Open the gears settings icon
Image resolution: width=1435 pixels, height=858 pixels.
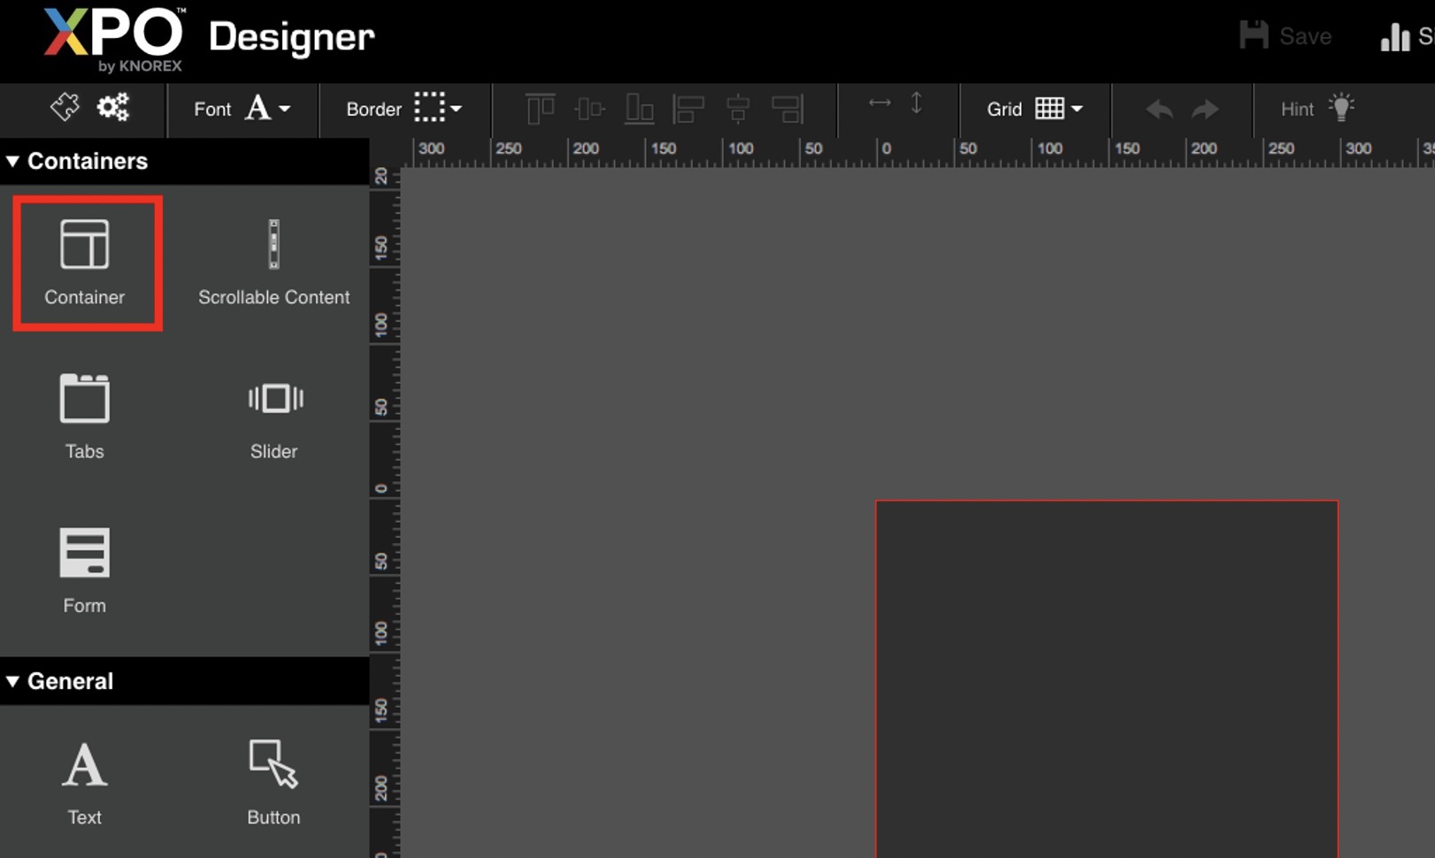click(113, 108)
